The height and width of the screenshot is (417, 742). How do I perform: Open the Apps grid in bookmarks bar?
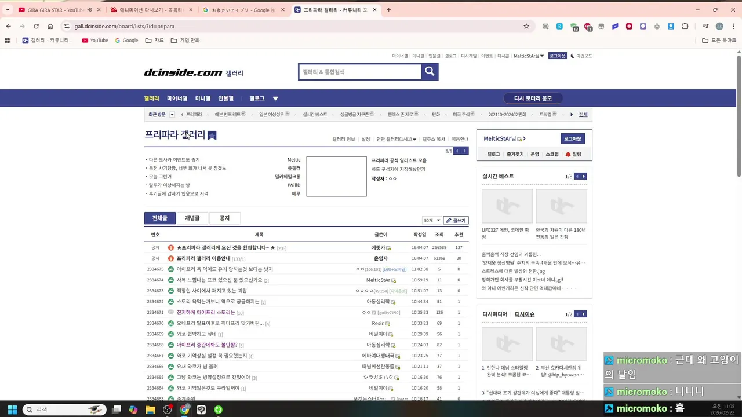(8, 41)
